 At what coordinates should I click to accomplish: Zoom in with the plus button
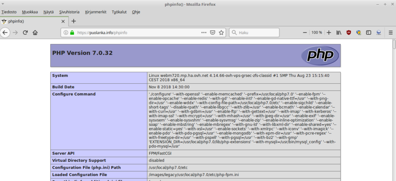tap(329, 32)
